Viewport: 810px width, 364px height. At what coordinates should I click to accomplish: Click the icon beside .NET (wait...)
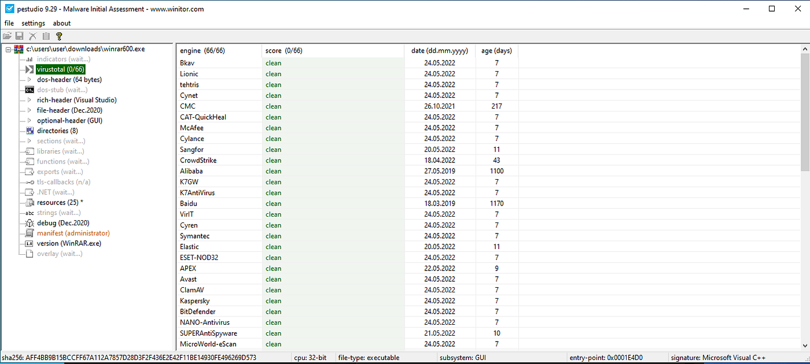pos(30,192)
